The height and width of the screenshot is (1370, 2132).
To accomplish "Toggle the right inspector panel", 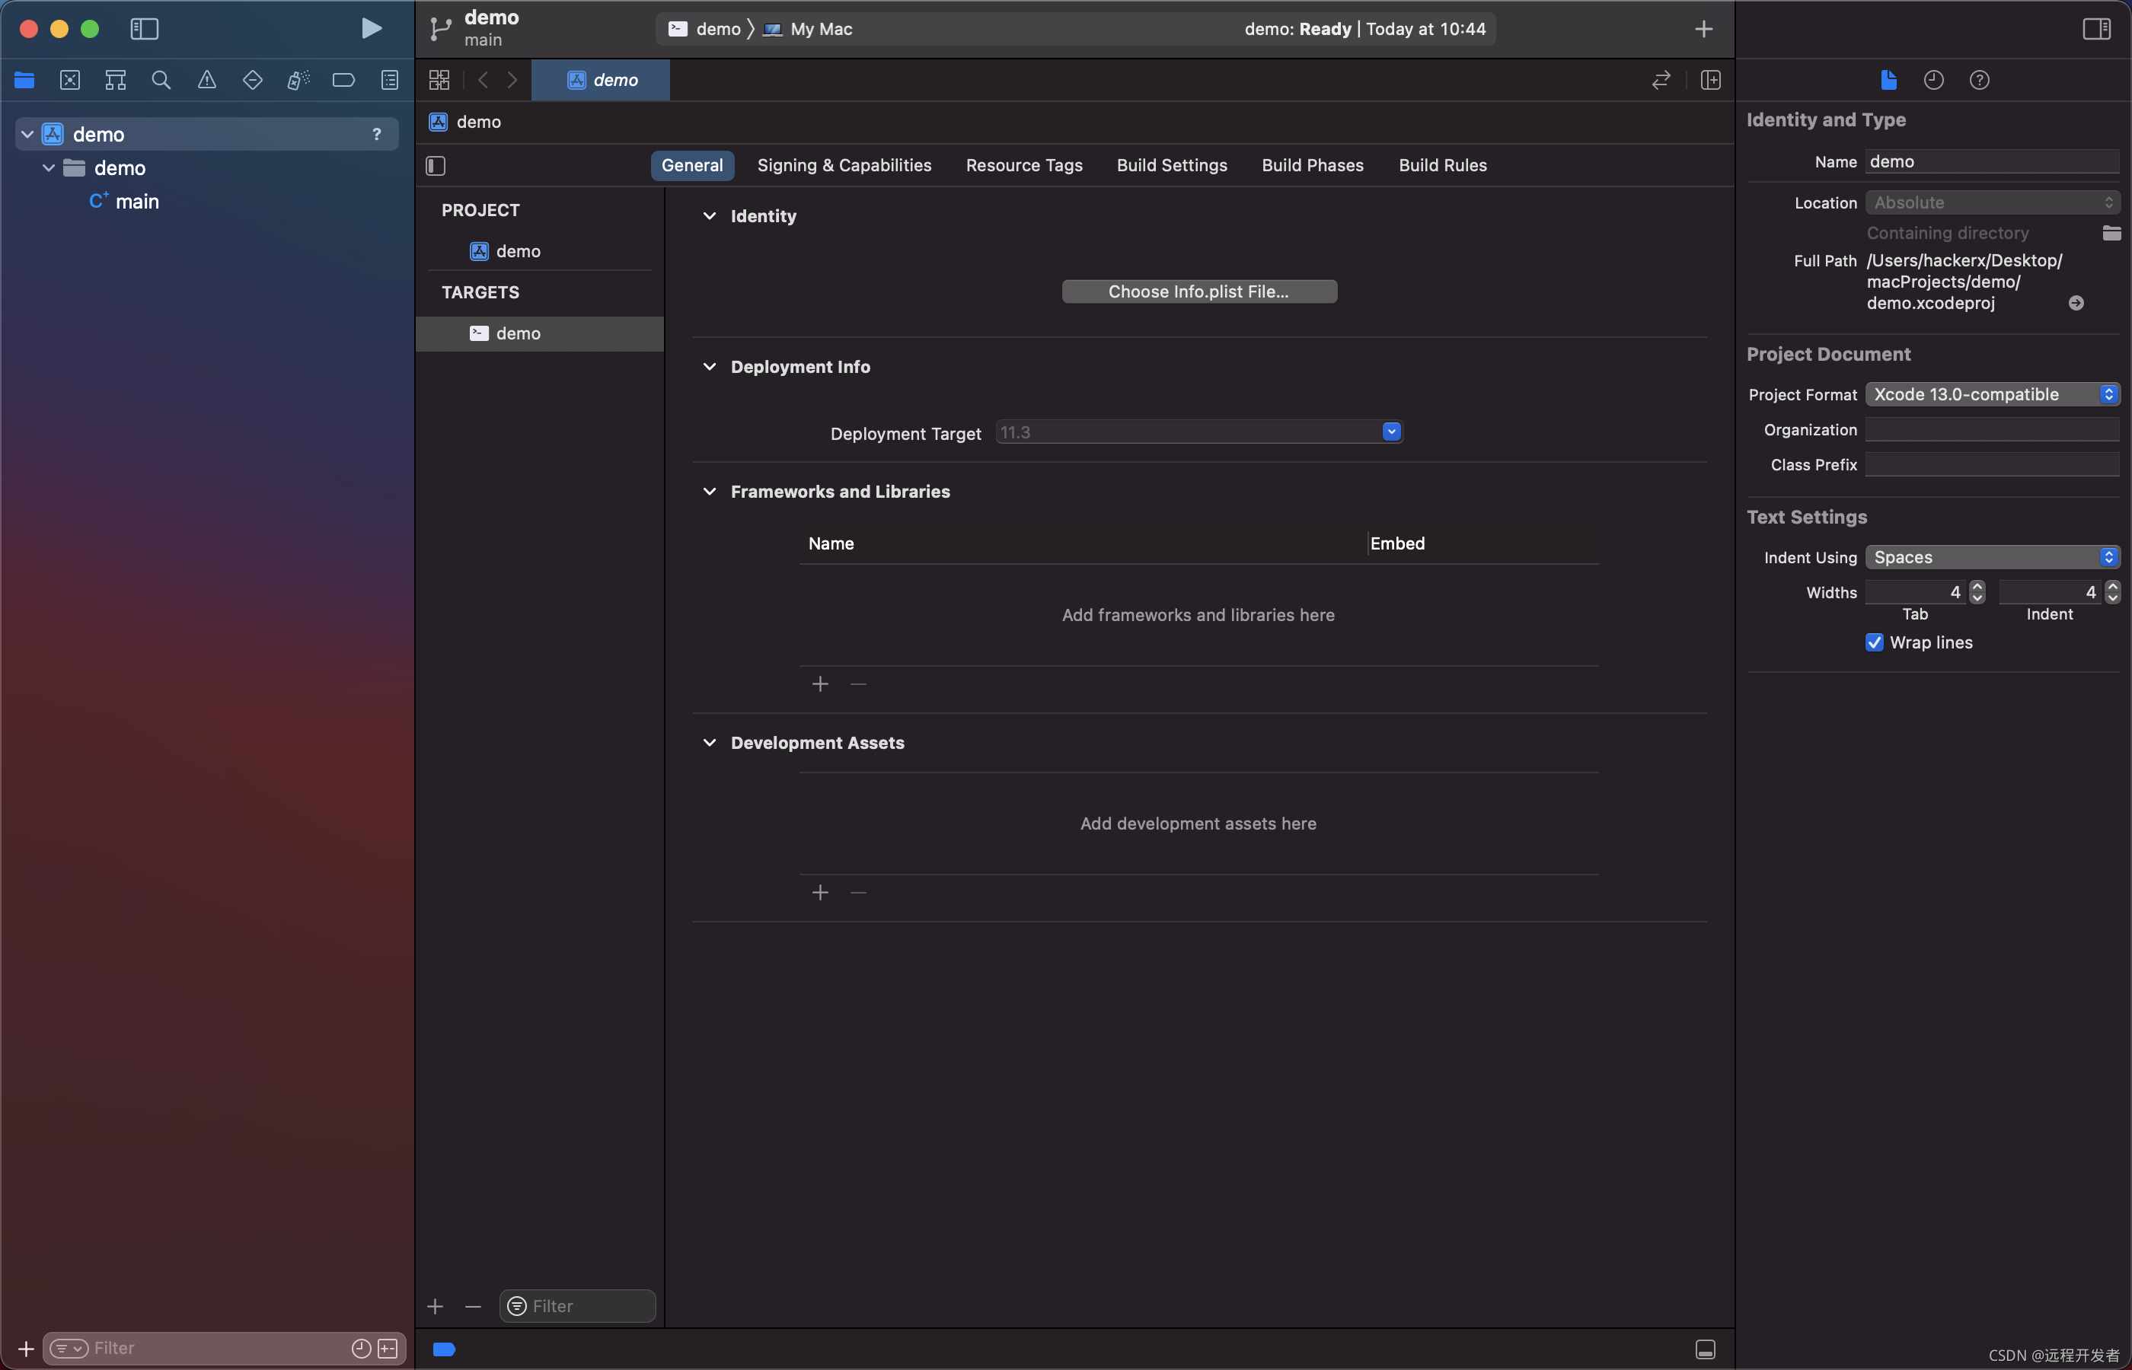I will (x=2096, y=28).
